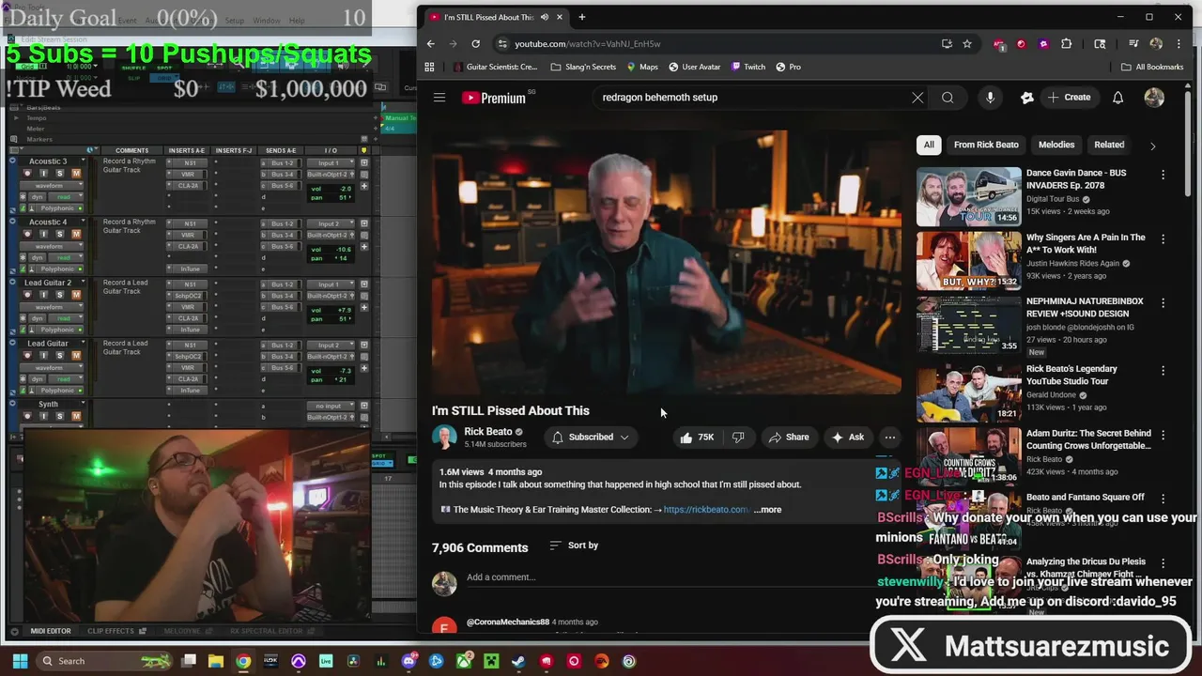
Task: Open Chrome apps grid in bookmarks bar
Action: click(429, 67)
